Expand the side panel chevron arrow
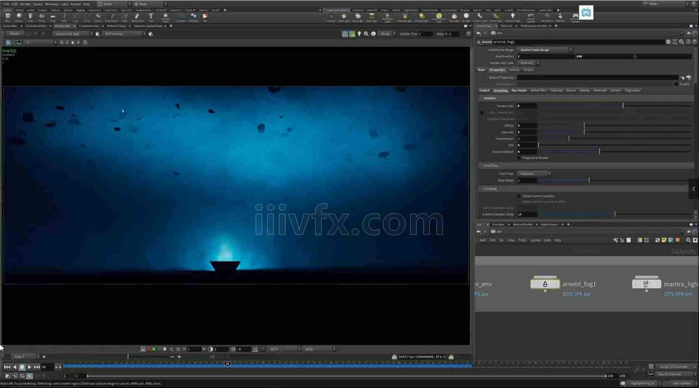Screen dimensions: 699x388 [694, 189]
